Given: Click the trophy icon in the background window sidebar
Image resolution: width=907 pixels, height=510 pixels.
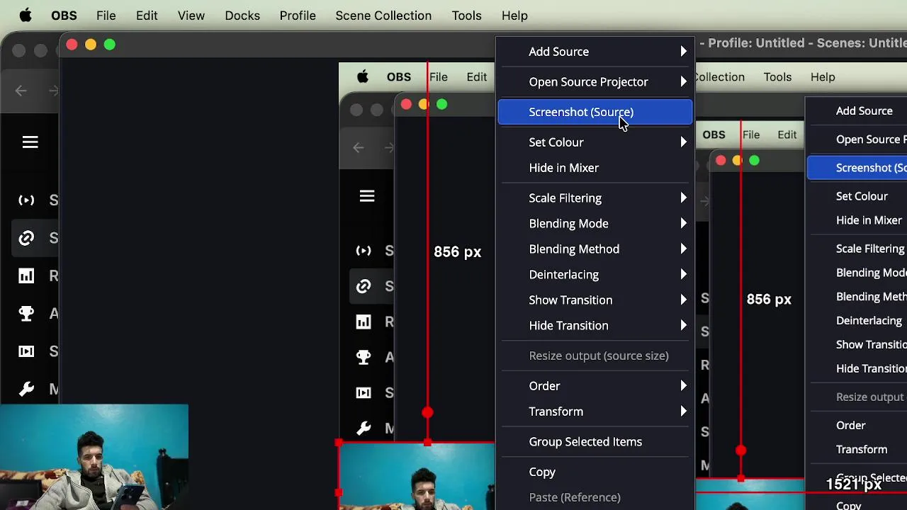Looking at the screenshot, I should 26,313.
